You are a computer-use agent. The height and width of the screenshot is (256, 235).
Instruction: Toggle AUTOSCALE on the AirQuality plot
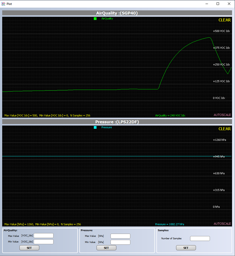[x=222, y=115]
